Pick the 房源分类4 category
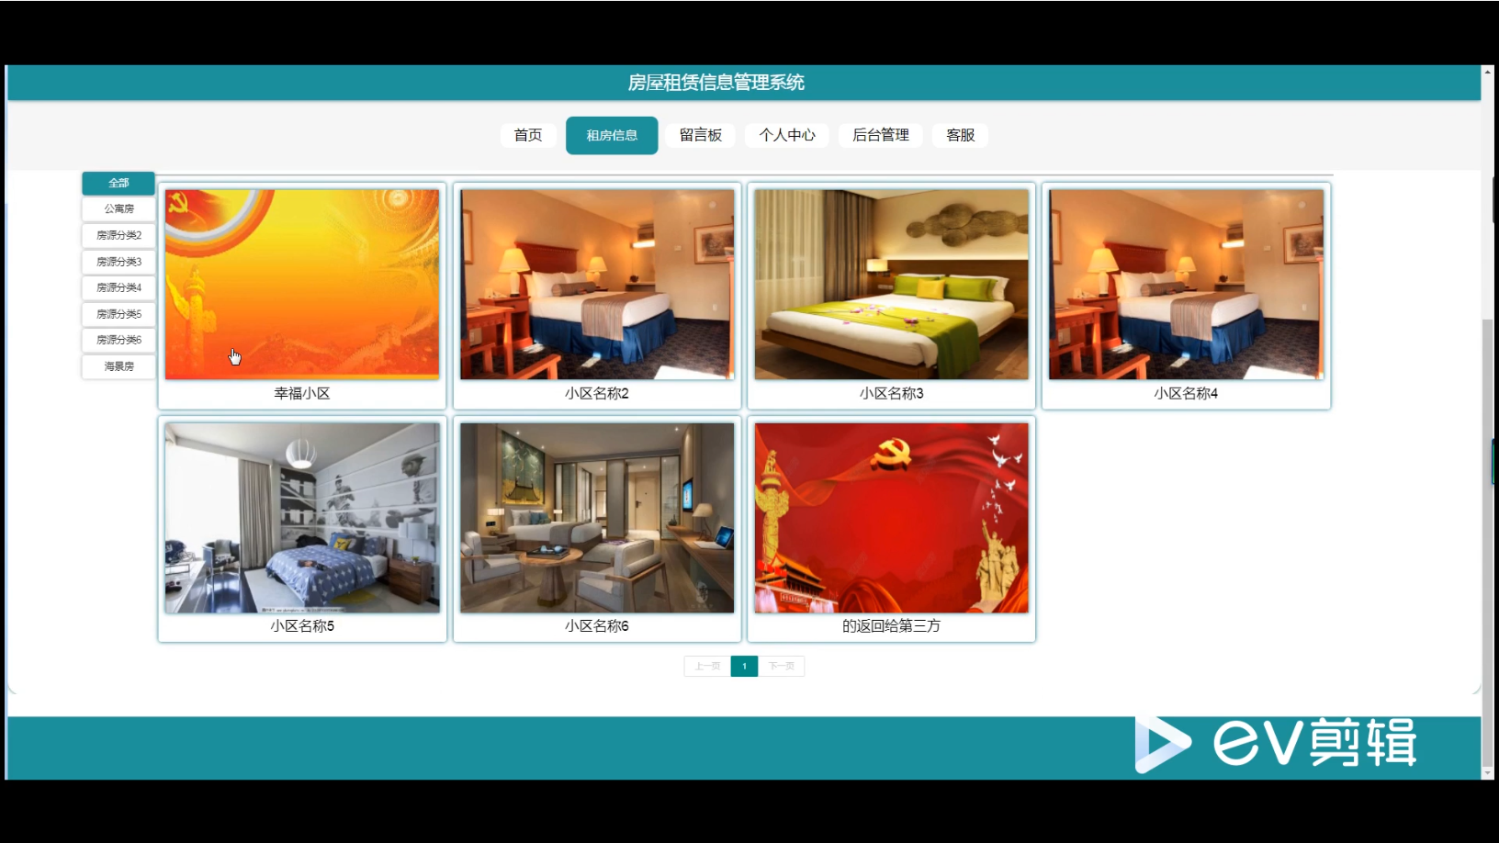 coord(118,287)
